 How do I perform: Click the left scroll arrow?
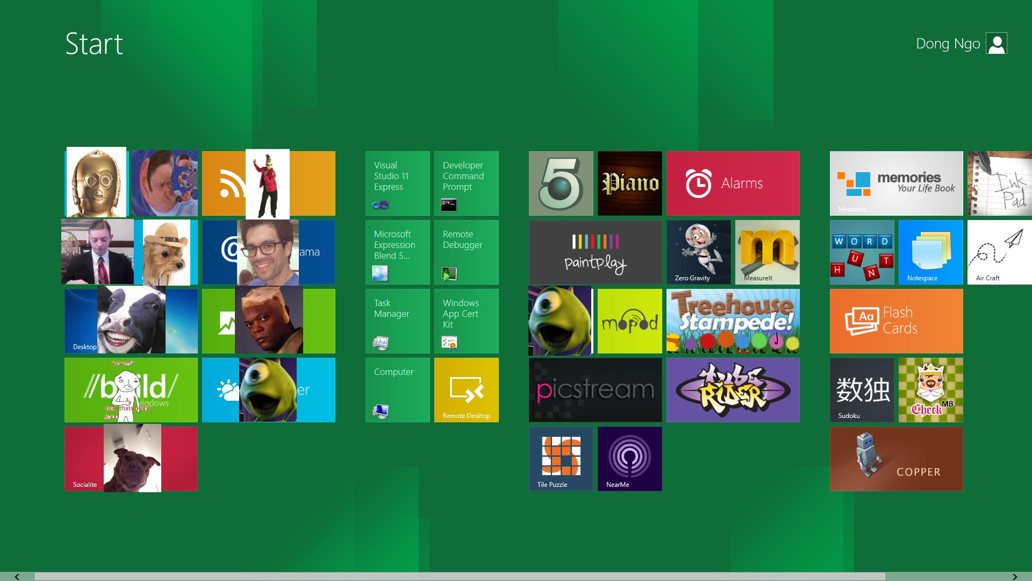click(x=17, y=577)
